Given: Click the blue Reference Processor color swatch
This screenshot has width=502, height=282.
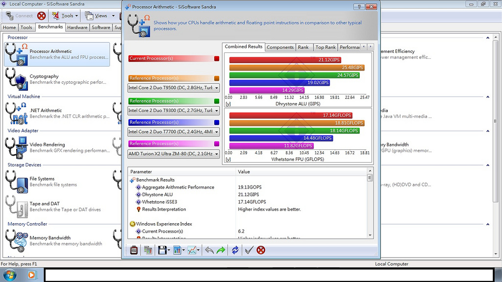Looking at the screenshot, I should tap(217, 122).
